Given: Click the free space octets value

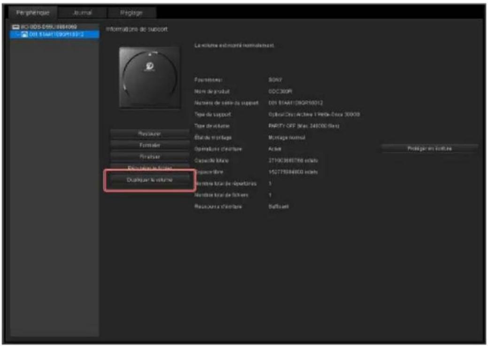Looking at the screenshot, I should coord(293,172).
